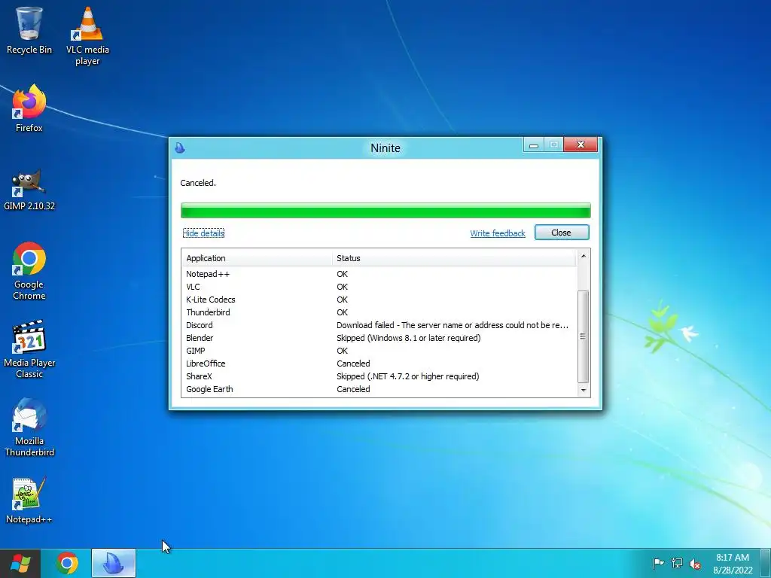Click the Ninite taskbar button
The width and height of the screenshot is (771, 578).
coord(113,563)
